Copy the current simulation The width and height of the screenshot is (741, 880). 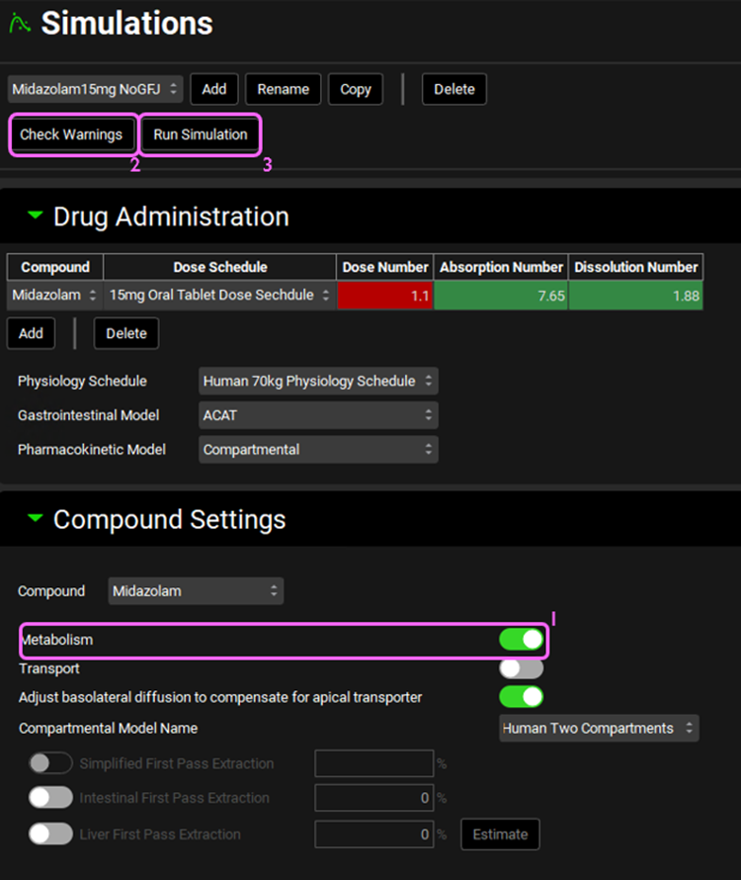pyautogui.click(x=355, y=89)
